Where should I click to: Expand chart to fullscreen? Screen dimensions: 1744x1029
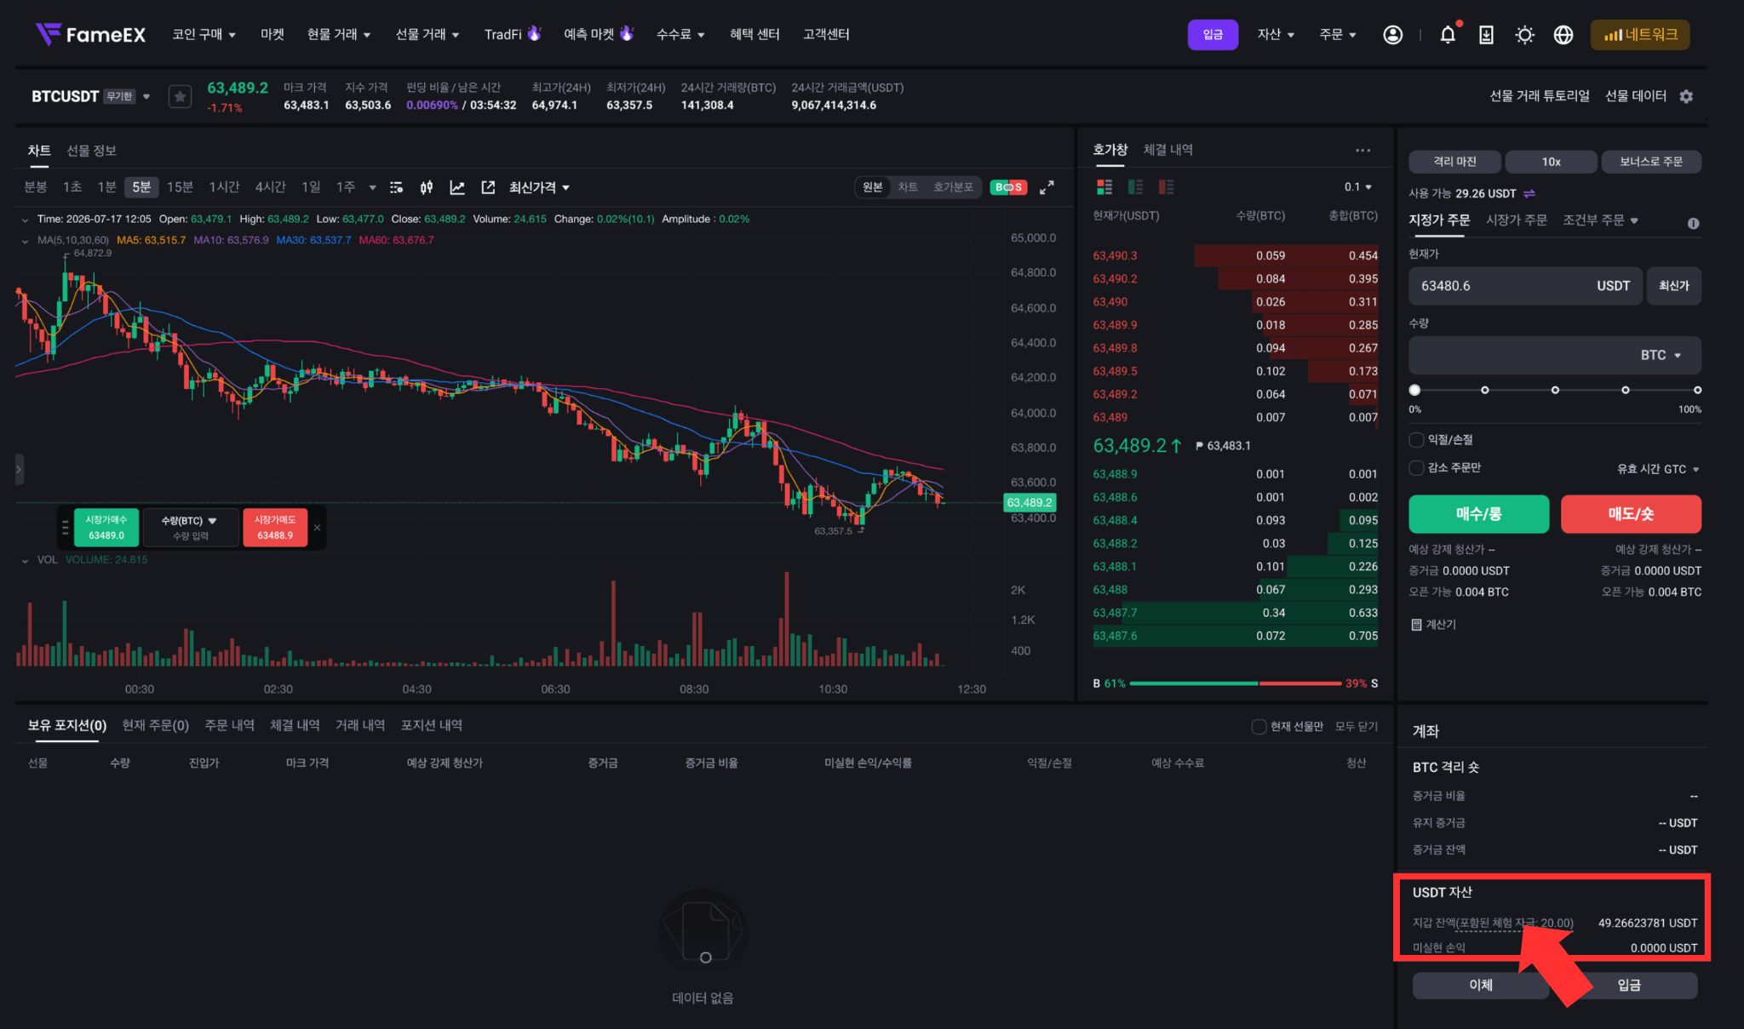click(1047, 187)
